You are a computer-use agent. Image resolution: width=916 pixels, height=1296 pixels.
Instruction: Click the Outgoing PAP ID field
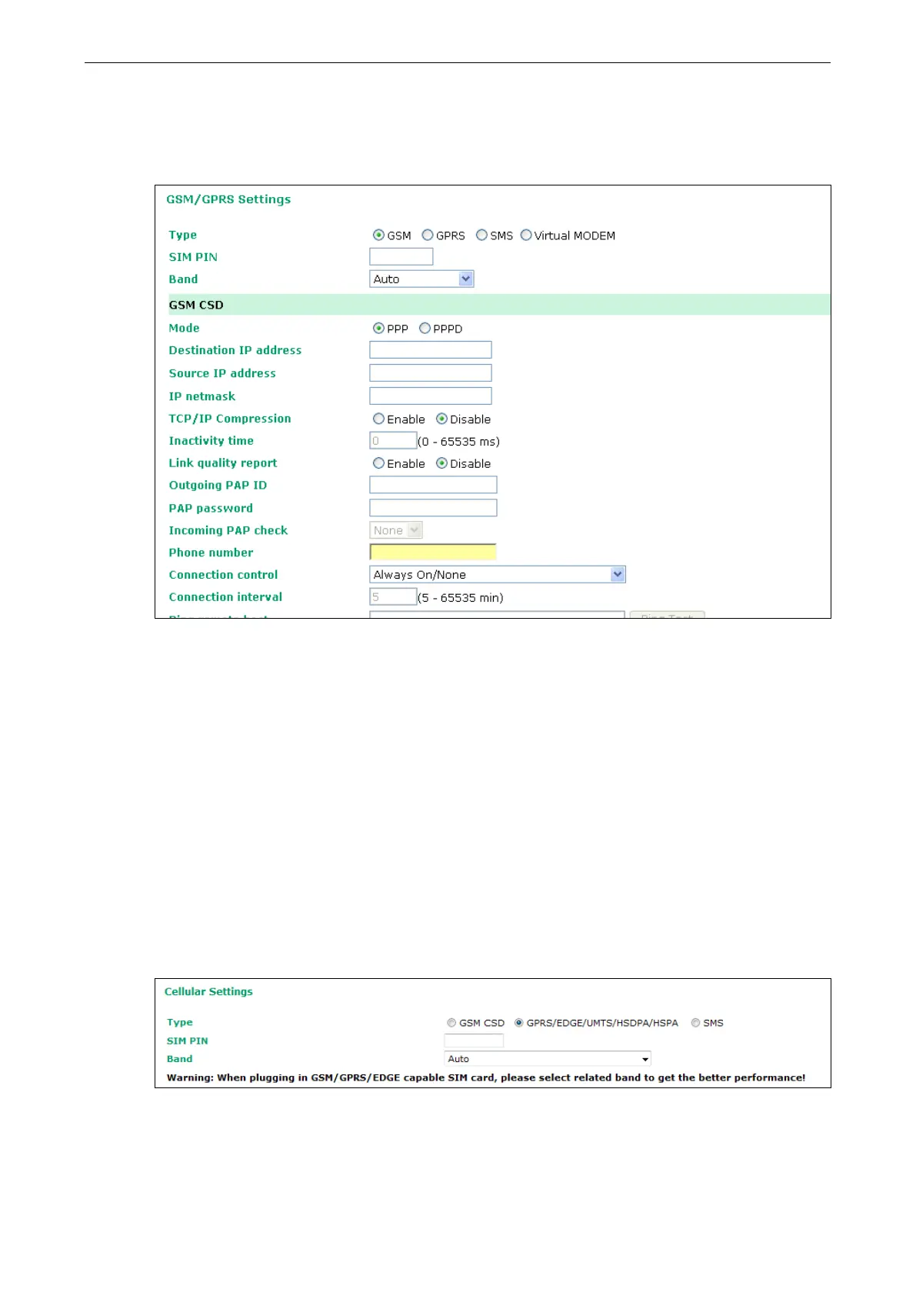433,485
